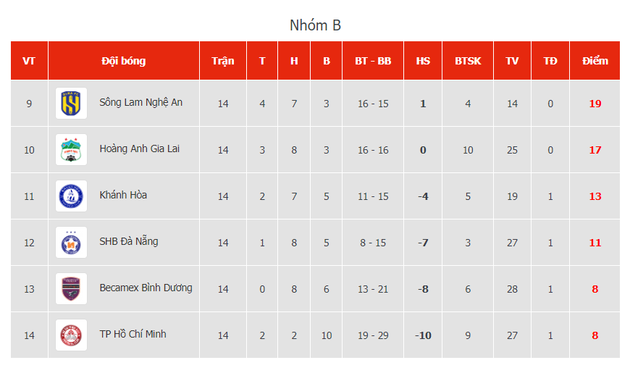630x368 pixels.
Task: Click the Hoàng Anh Gia Lai club logo
Action: pos(71,150)
